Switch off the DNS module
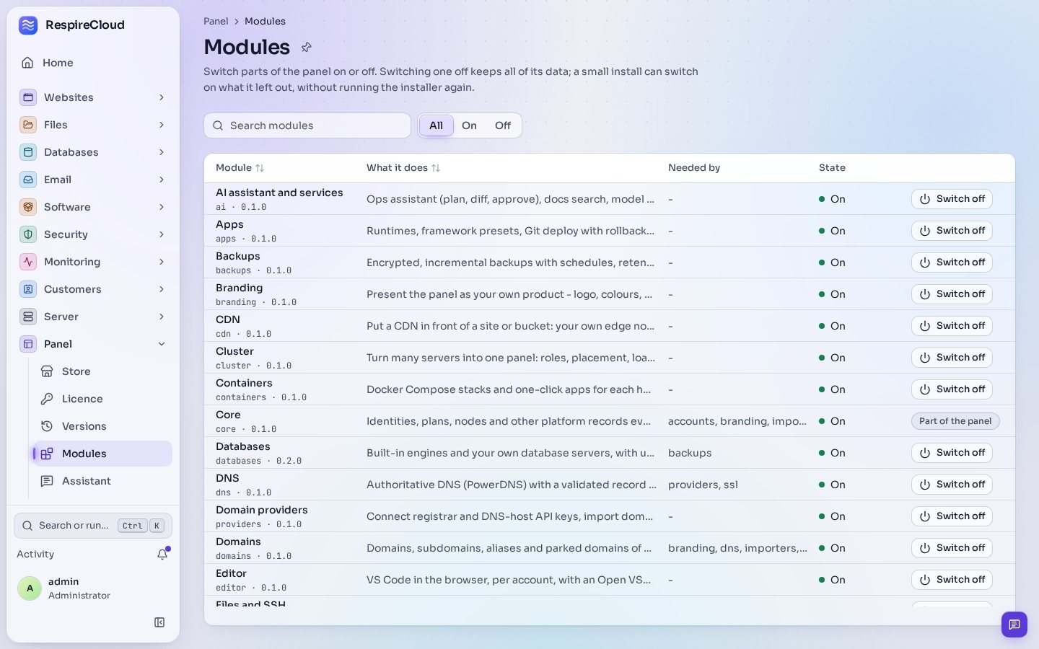This screenshot has height=649, width=1039. pyautogui.click(x=952, y=485)
